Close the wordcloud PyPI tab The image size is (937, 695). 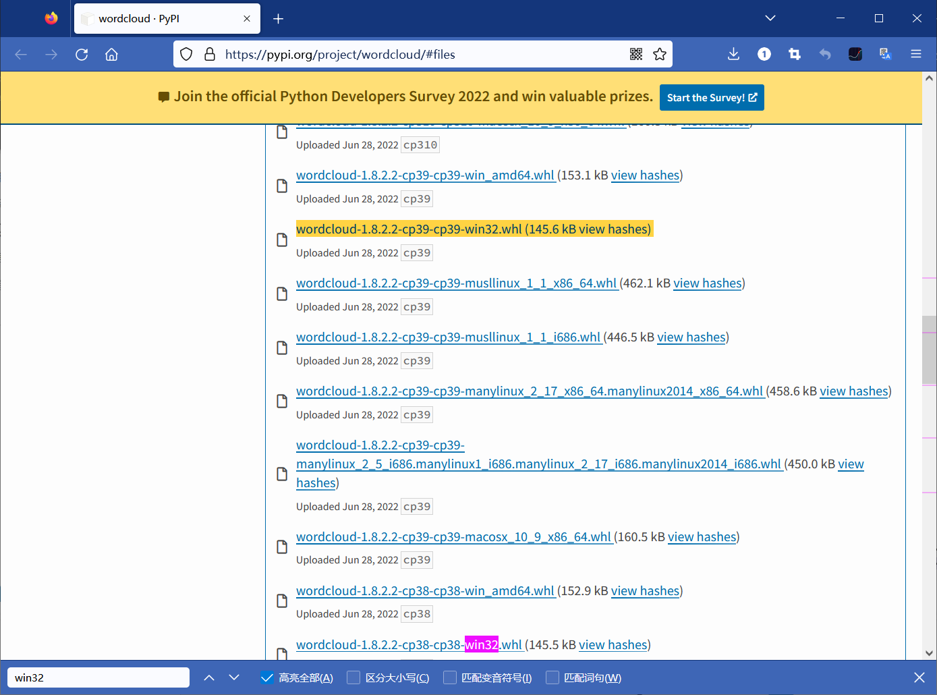[247, 19]
